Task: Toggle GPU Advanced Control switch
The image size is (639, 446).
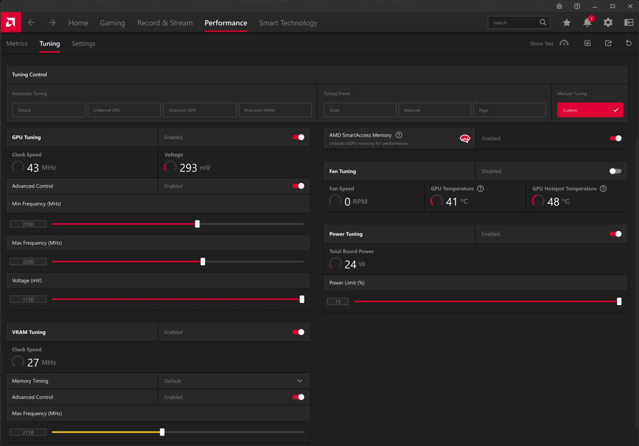Action: click(x=298, y=186)
